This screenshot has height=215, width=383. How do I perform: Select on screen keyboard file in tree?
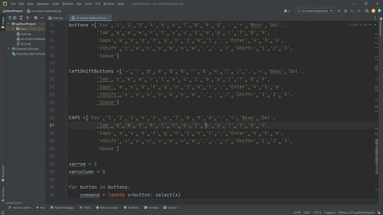point(31,39)
